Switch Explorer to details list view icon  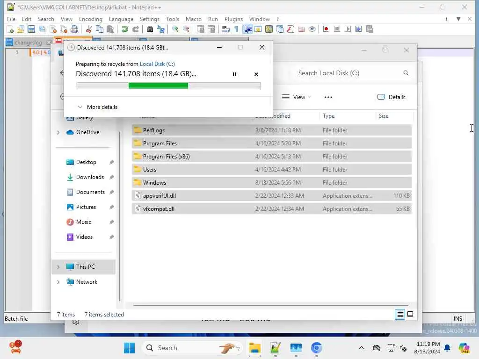pos(400,314)
